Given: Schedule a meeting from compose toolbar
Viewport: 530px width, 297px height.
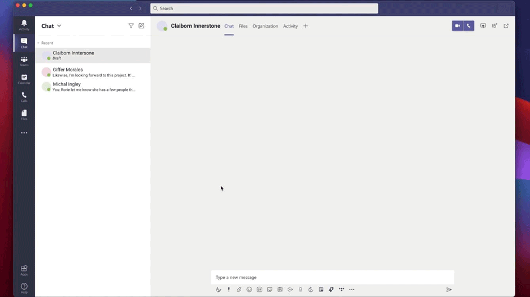Looking at the screenshot, I should pyautogui.click(x=280, y=290).
